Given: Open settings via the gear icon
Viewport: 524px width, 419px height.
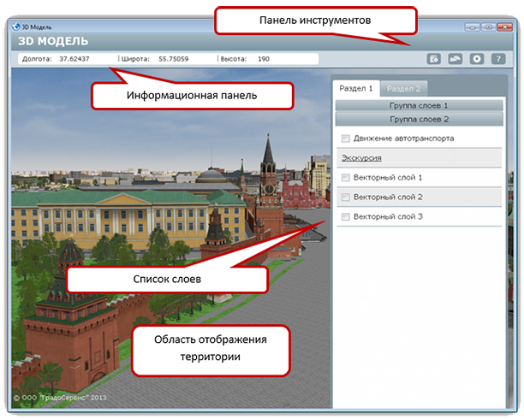Looking at the screenshot, I should [x=475, y=59].
